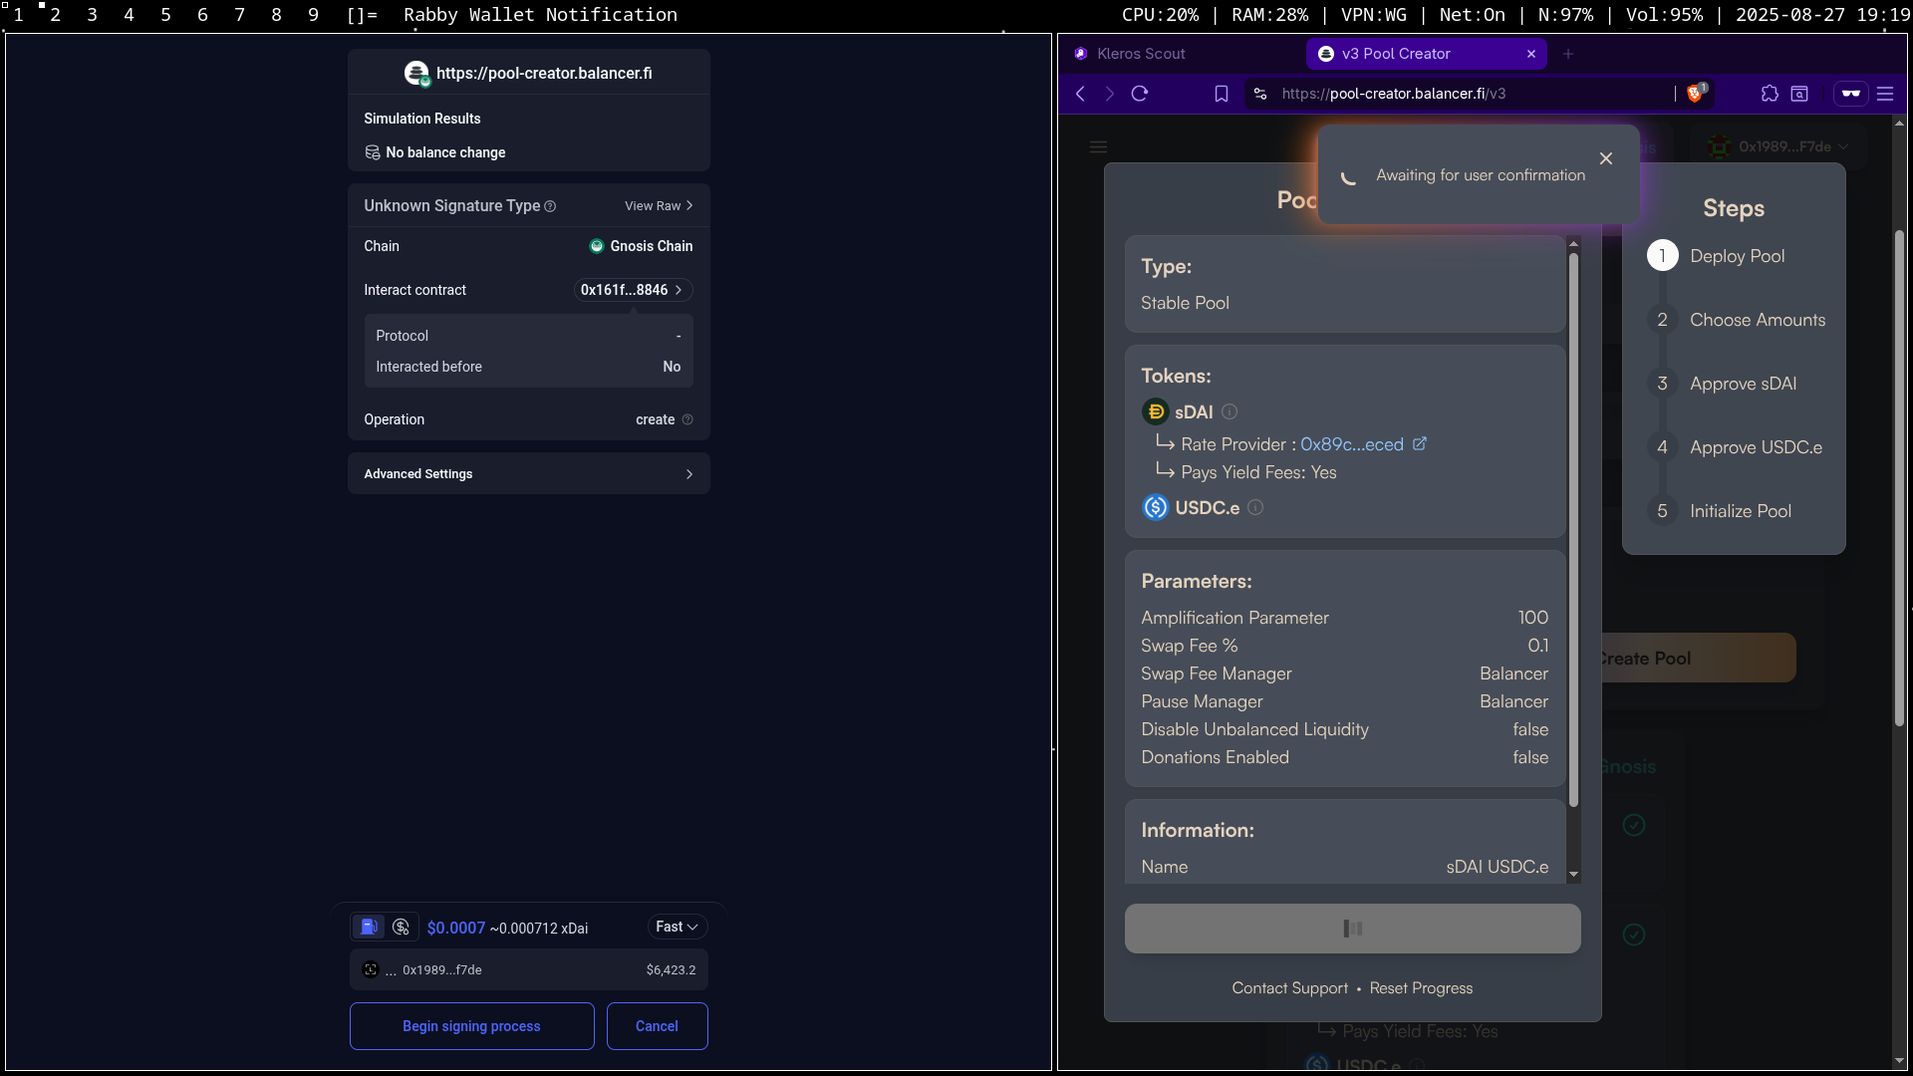The width and height of the screenshot is (1913, 1076).
Task: Open View Raw signature data
Action: tap(659, 206)
